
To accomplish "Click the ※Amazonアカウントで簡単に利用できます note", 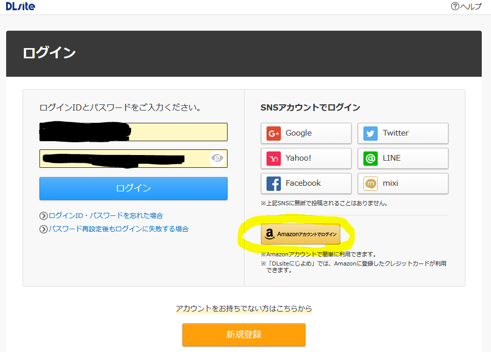I will coord(318,254).
